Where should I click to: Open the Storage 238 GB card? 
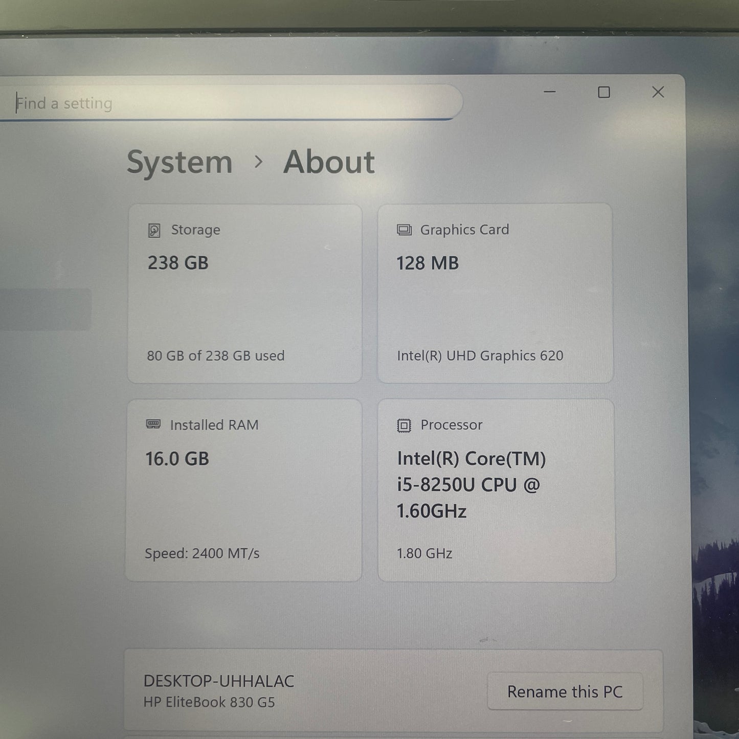click(x=244, y=294)
